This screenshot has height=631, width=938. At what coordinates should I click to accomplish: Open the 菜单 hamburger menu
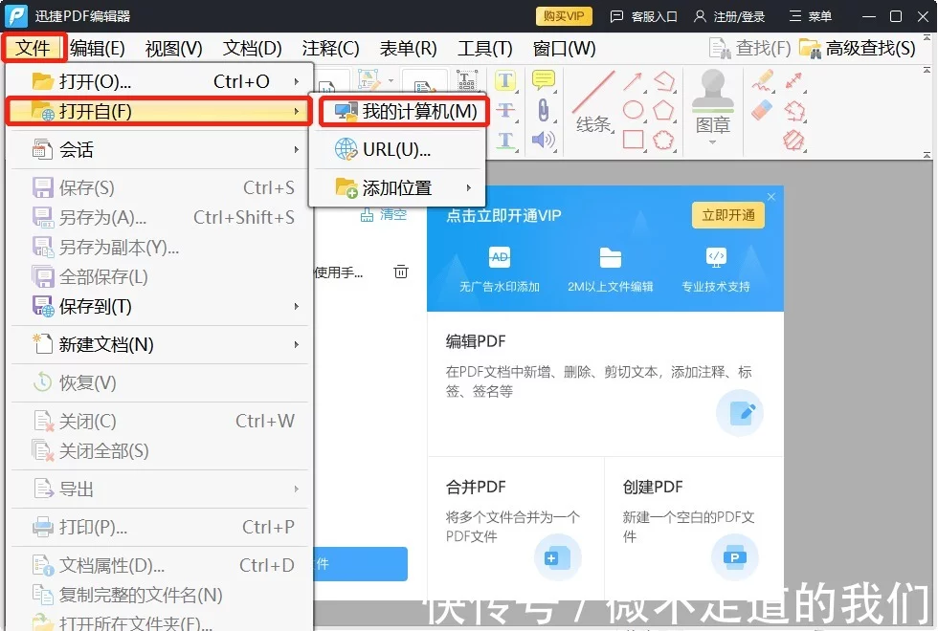point(811,16)
